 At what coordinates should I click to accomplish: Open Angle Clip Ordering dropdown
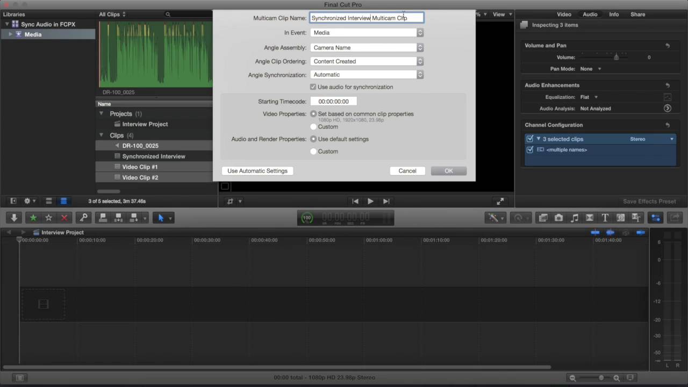point(367,61)
